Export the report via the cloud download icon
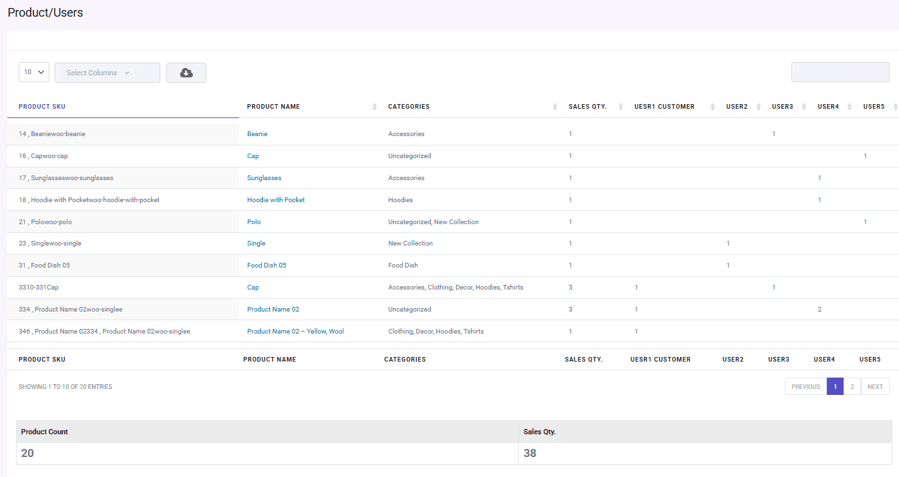899x477 pixels. (x=186, y=72)
